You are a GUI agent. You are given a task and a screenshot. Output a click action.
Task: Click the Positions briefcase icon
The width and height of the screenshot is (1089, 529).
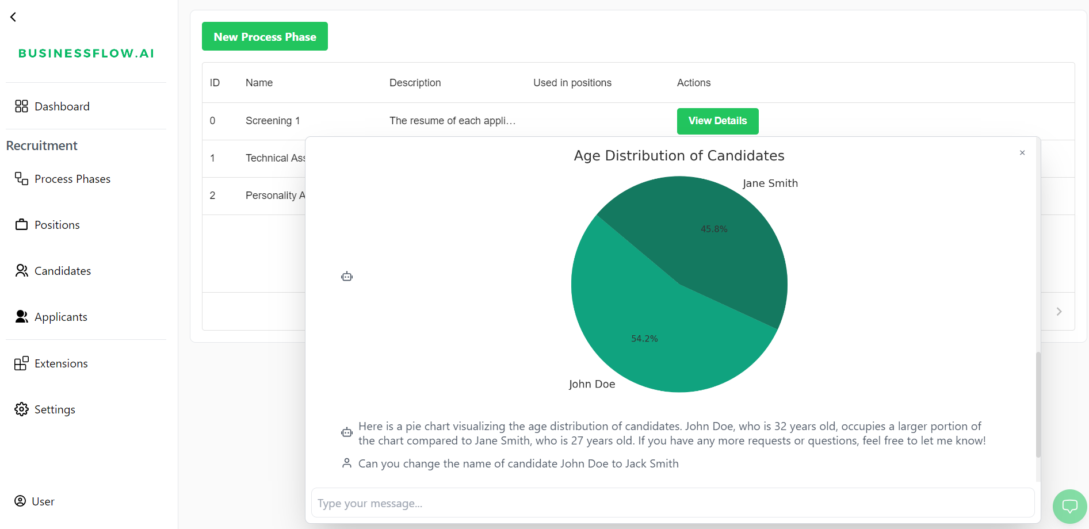(x=21, y=225)
